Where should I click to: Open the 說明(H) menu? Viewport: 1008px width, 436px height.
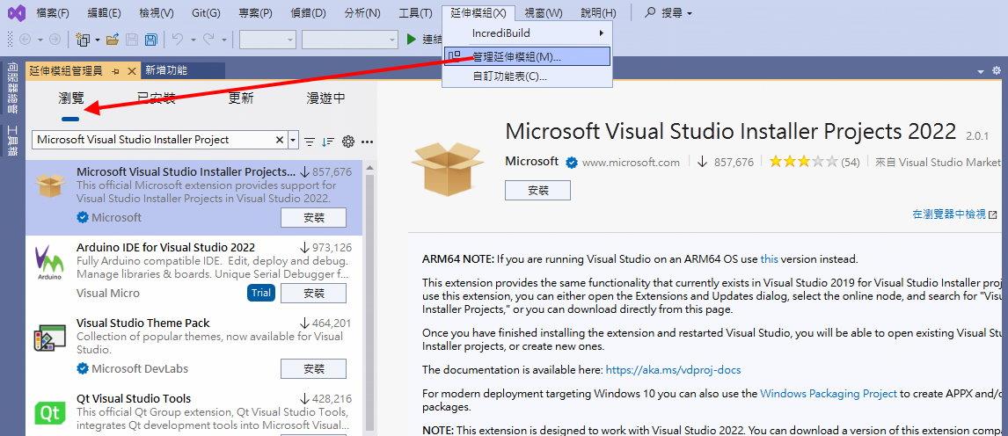click(598, 13)
